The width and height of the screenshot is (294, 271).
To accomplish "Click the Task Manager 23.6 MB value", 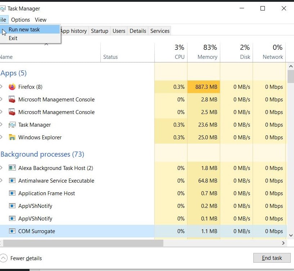I will tap(208, 125).
